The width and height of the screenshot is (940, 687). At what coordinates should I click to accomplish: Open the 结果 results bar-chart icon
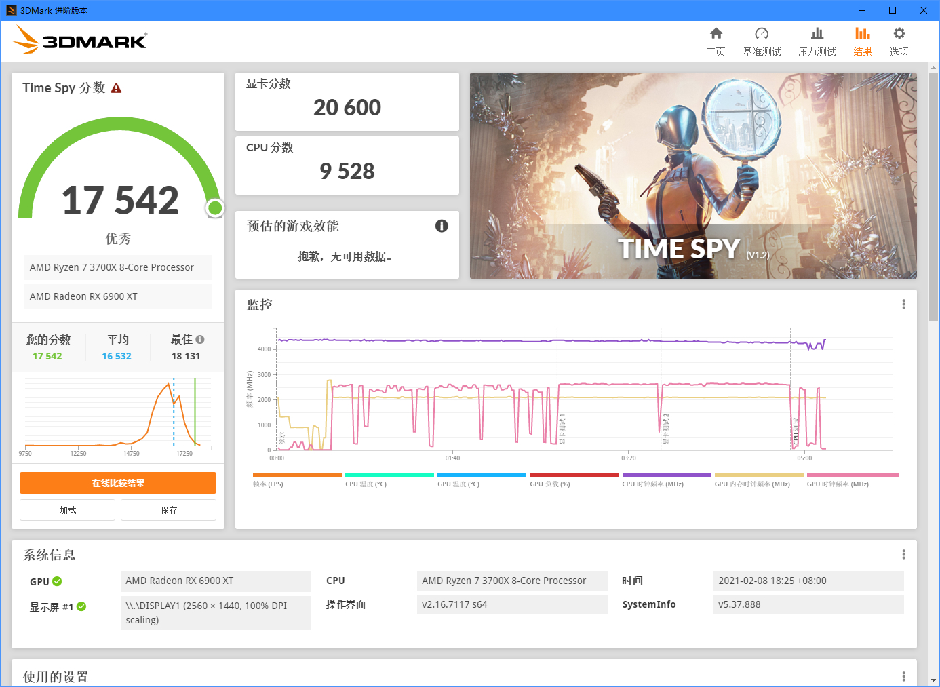pos(863,34)
